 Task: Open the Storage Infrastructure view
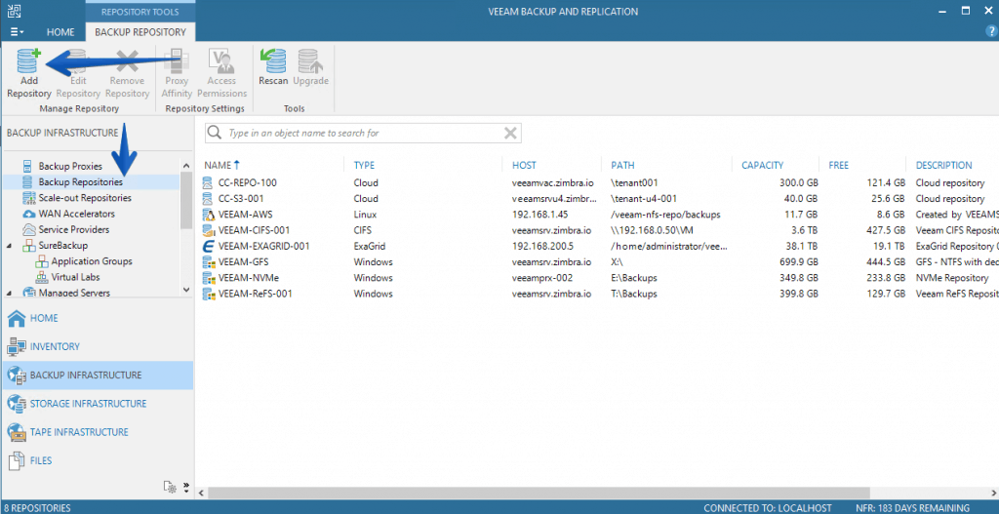click(x=88, y=404)
